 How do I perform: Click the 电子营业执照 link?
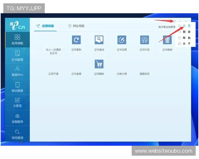167,27
